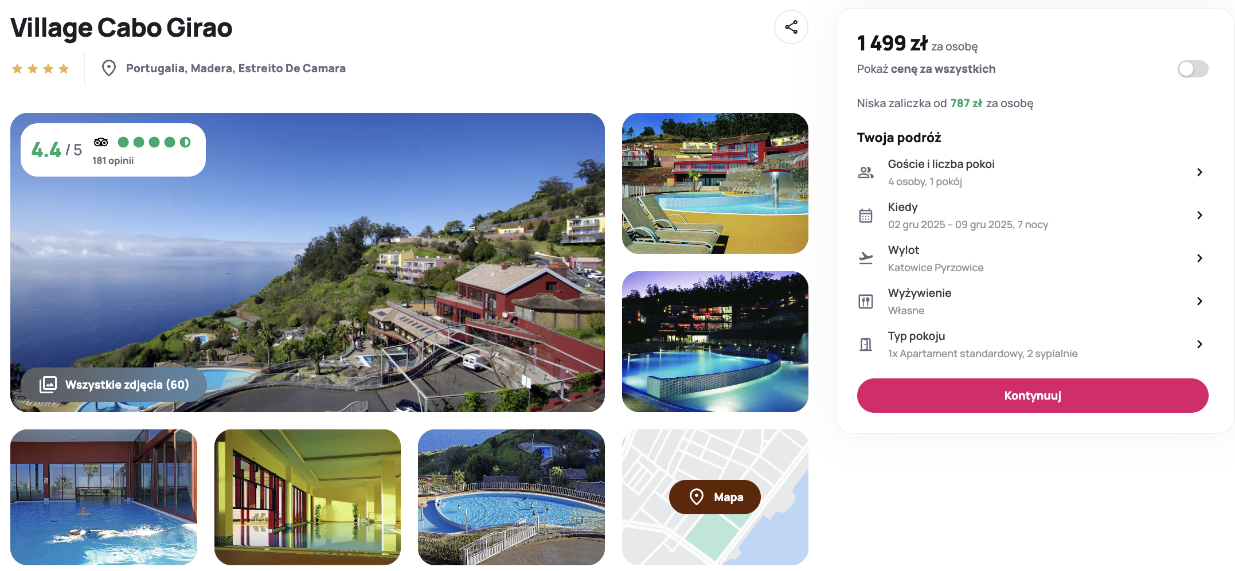Click the Kontynuuj button
1235x571 pixels.
1033,396
